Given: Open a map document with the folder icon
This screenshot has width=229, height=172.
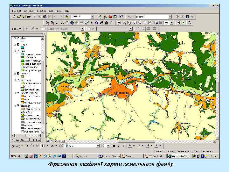Looking at the screenshot, I should click(19, 17).
